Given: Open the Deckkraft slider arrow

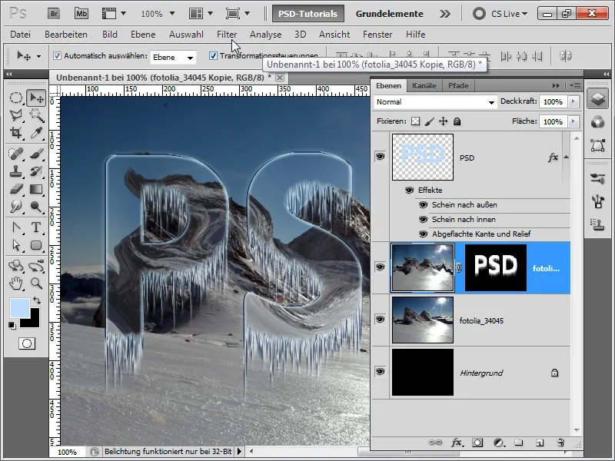Looking at the screenshot, I should 573,101.
